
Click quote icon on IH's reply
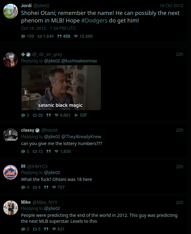click(x=46, y=187)
